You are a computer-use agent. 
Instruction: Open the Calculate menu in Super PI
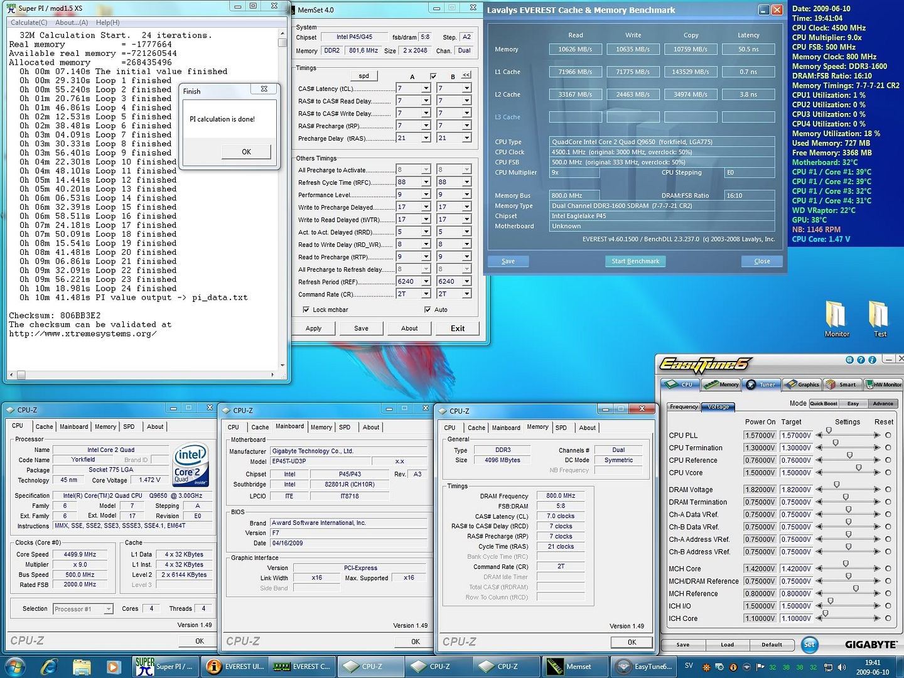(29, 23)
